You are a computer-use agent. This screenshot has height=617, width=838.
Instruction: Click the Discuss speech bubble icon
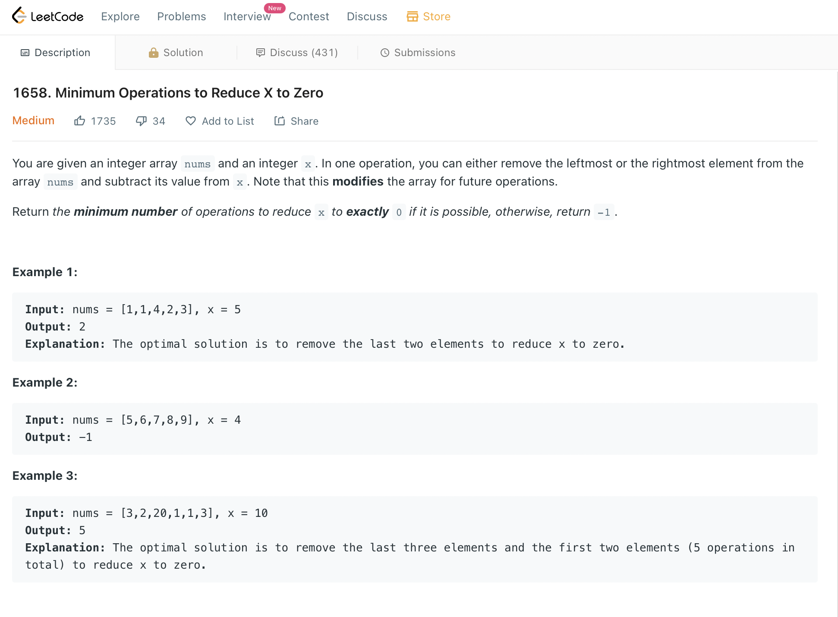(260, 53)
